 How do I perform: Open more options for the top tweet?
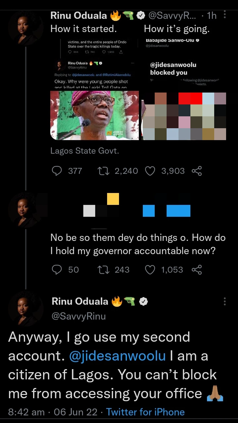(225, 15)
